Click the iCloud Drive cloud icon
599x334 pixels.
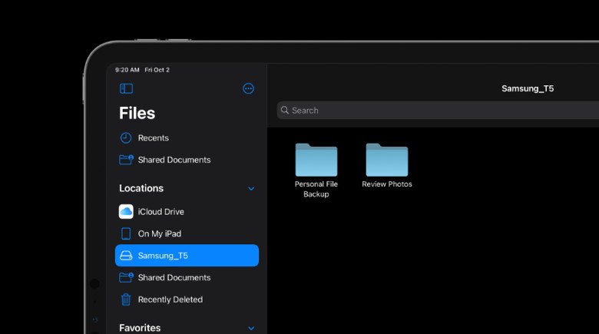point(126,211)
